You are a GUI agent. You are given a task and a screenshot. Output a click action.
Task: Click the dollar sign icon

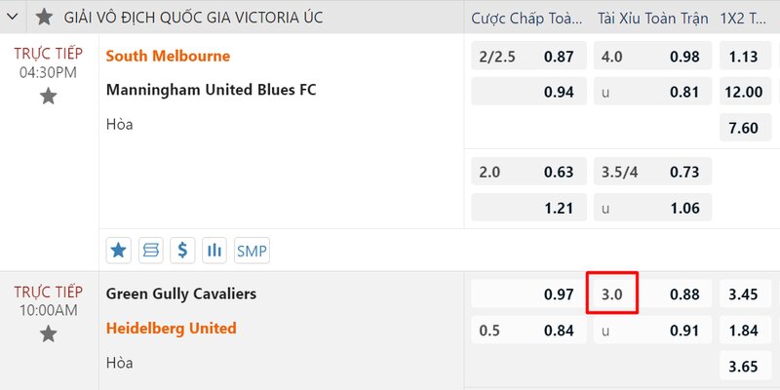[x=182, y=251]
